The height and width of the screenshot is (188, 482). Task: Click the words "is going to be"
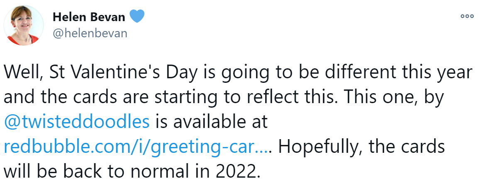[x=237, y=73]
